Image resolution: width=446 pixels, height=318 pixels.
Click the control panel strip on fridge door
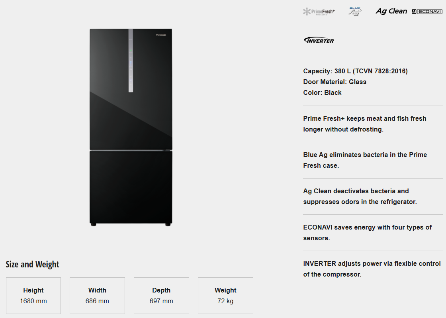pyautogui.click(x=131, y=60)
